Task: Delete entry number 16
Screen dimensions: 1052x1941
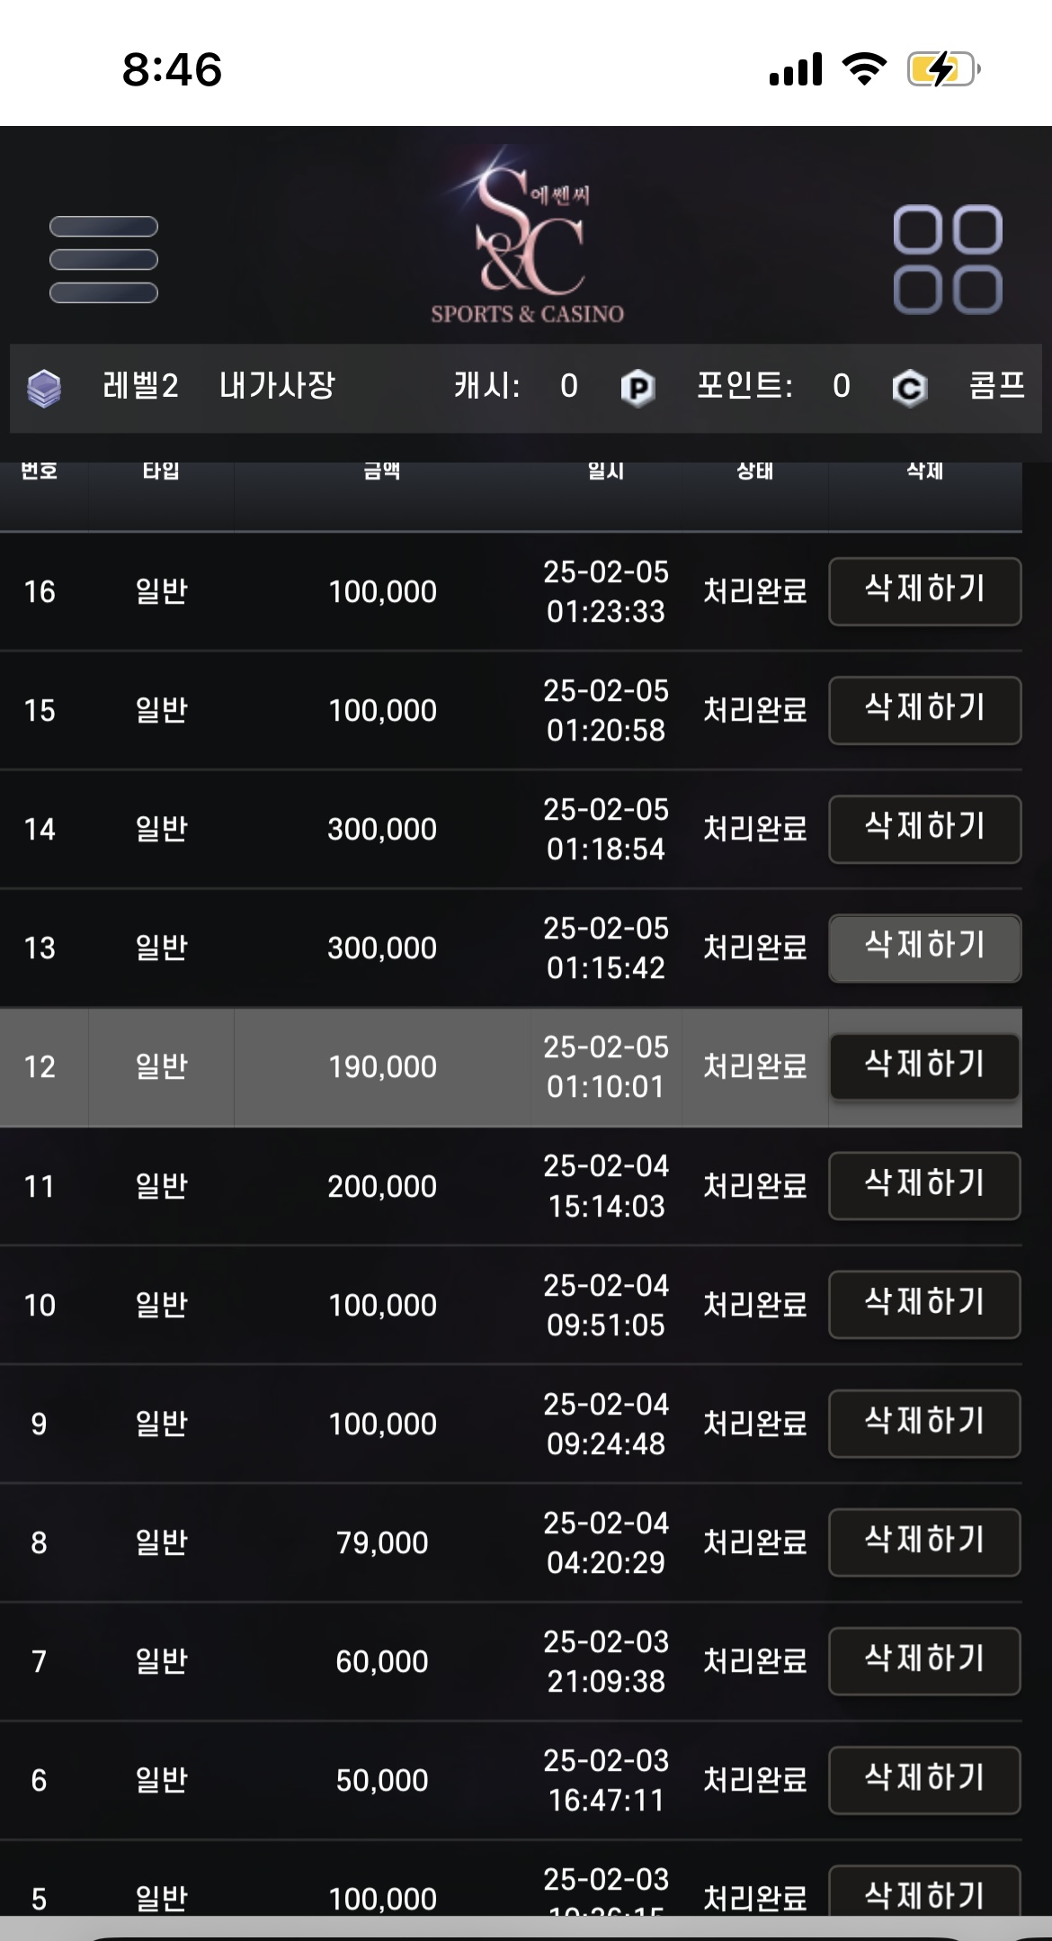Action: coord(924,591)
